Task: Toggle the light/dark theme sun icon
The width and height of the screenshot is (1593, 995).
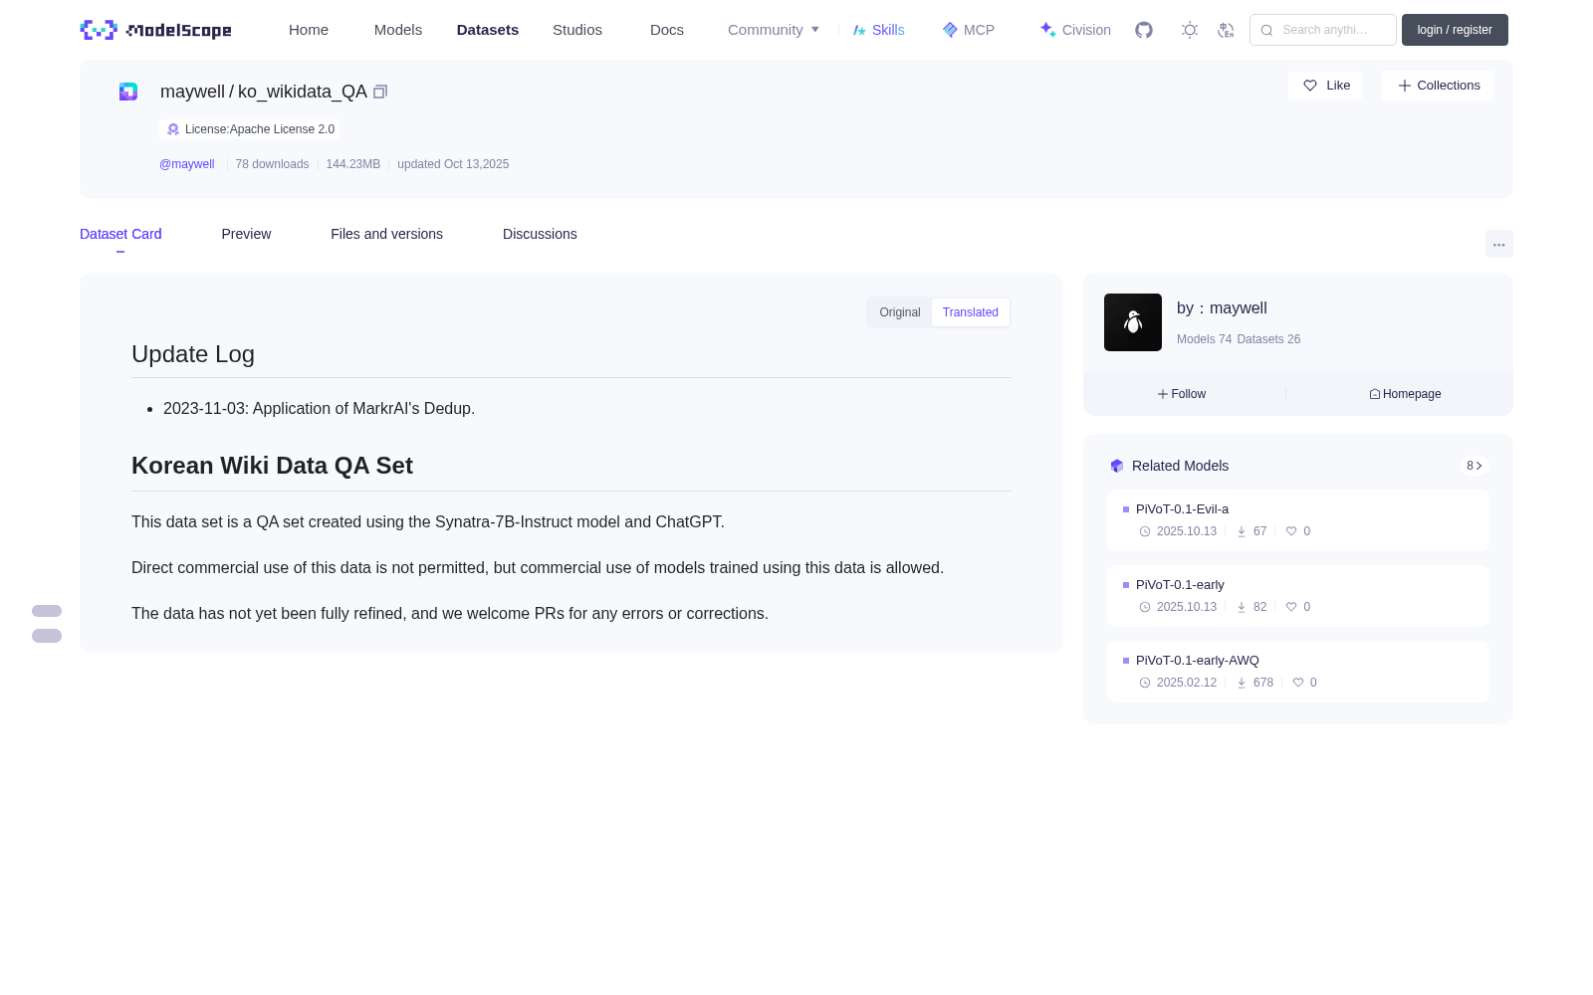Action: 1190,30
